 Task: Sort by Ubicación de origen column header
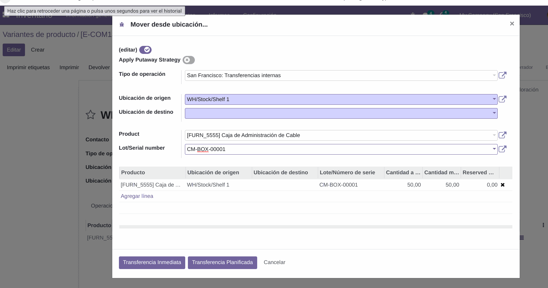(219, 173)
